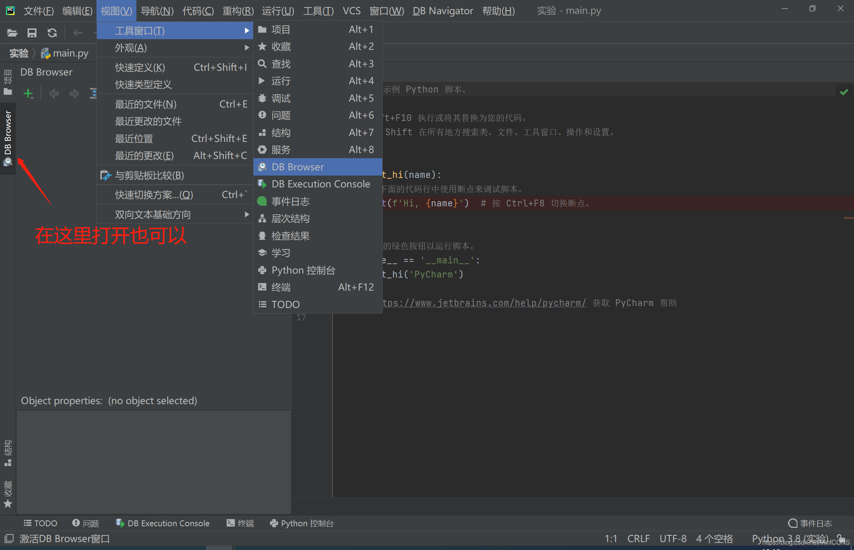Open Python Console bottom tab
The width and height of the screenshot is (854, 550).
(x=302, y=523)
